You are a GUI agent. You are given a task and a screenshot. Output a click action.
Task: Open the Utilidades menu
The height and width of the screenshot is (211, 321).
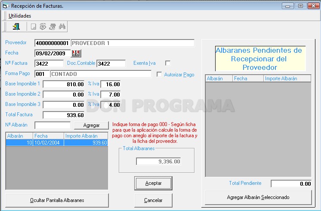[20, 16]
